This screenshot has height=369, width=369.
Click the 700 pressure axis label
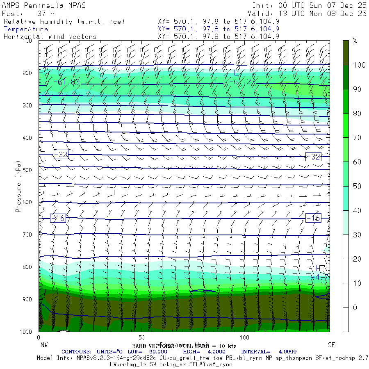click(x=27, y=235)
